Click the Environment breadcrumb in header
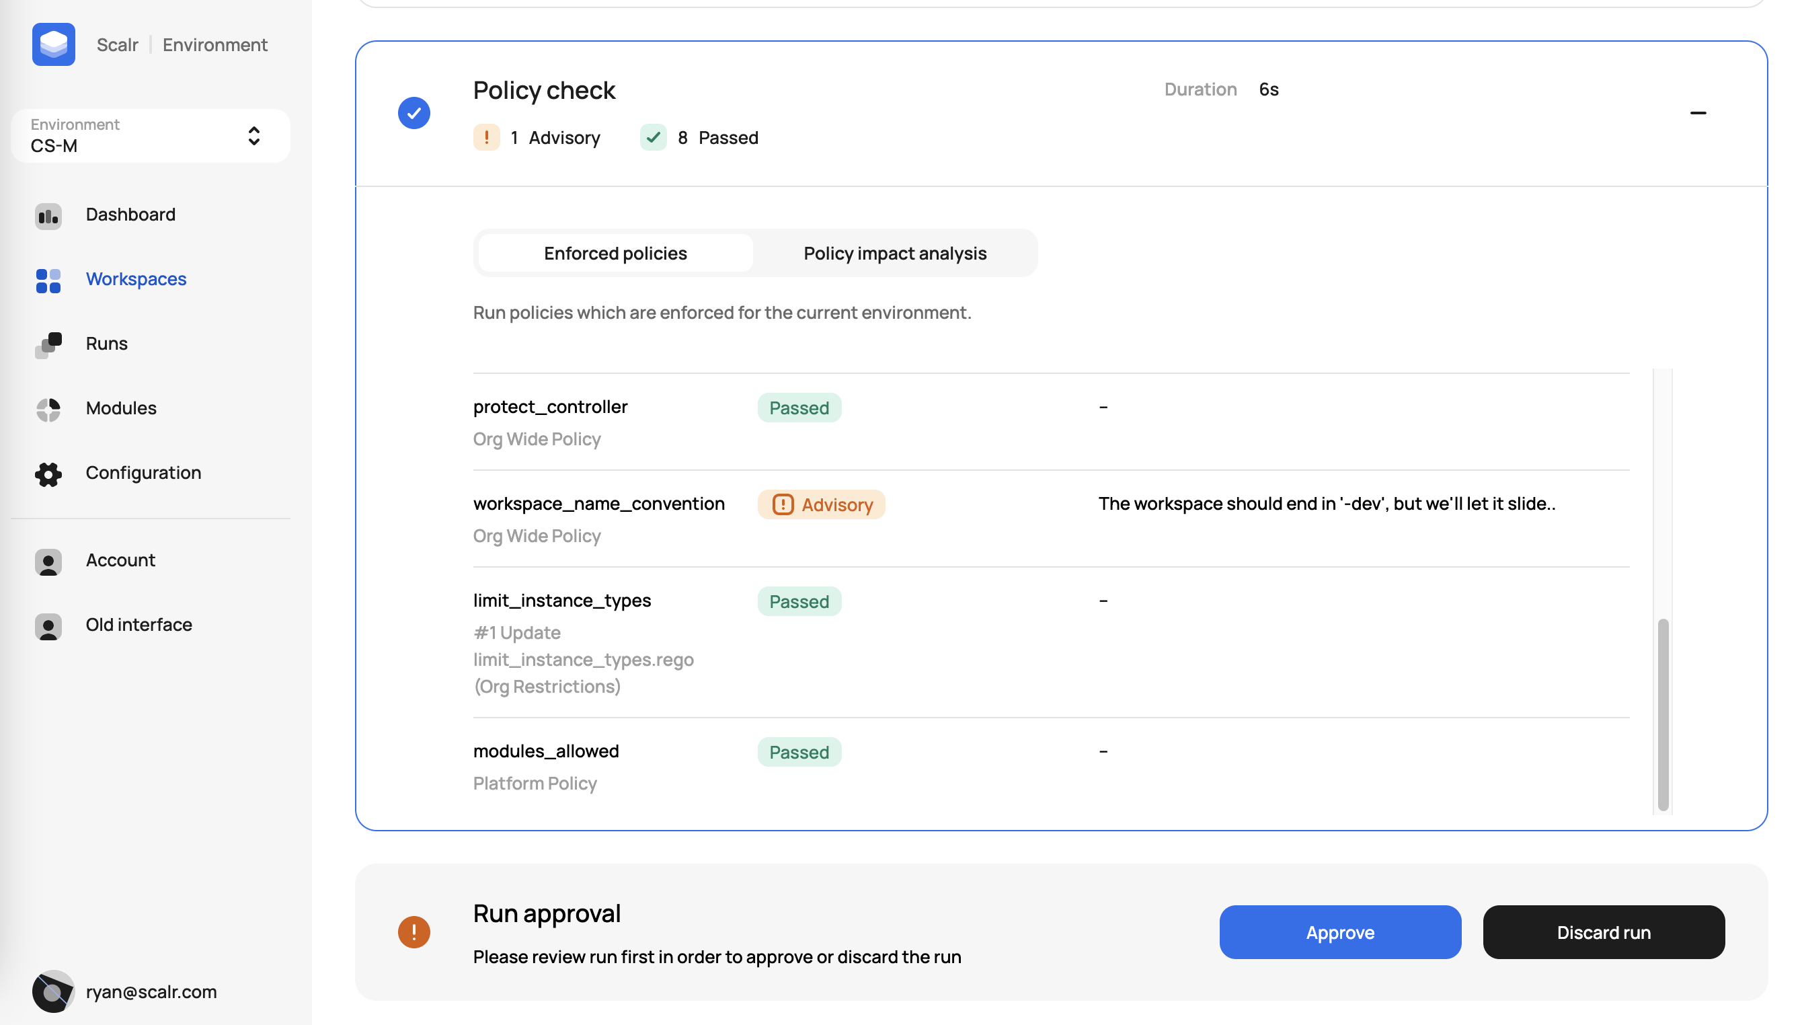 214,44
